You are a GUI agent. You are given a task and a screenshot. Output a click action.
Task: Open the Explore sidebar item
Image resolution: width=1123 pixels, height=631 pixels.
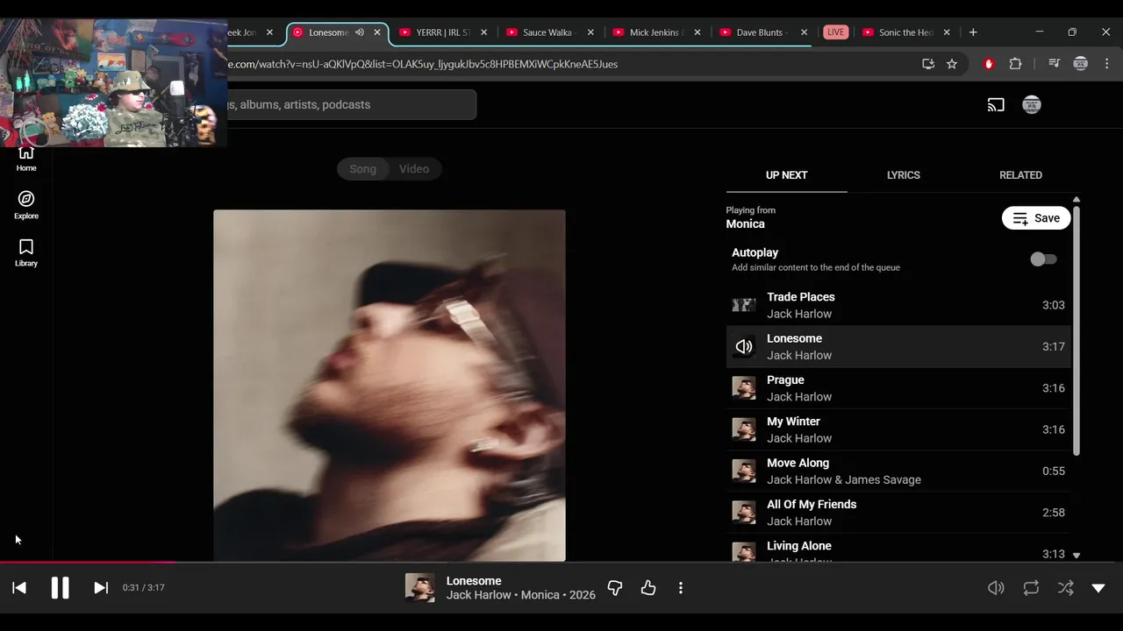pos(26,205)
